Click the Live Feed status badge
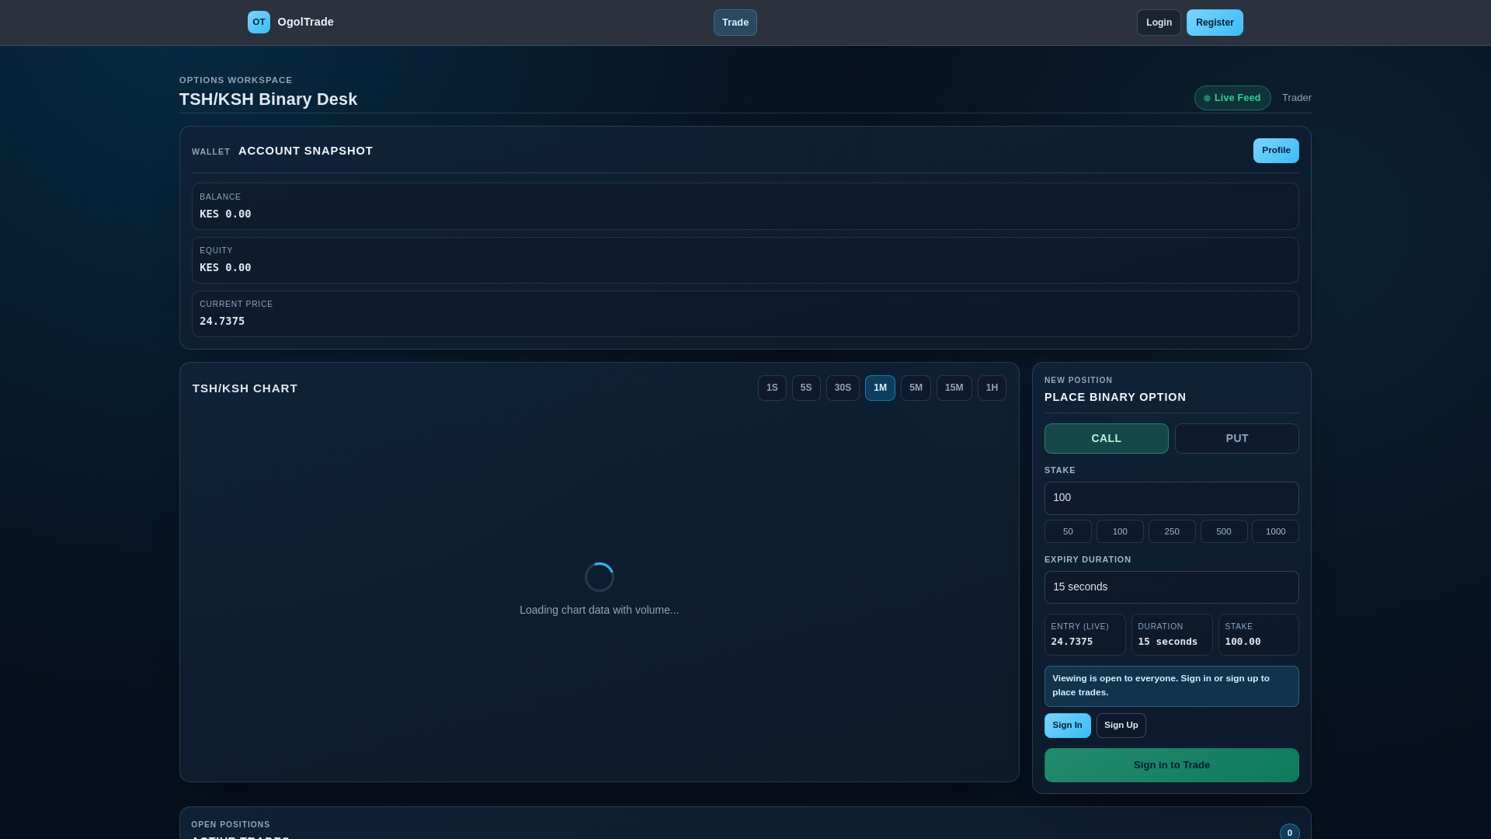The width and height of the screenshot is (1491, 839). coord(1232,98)
